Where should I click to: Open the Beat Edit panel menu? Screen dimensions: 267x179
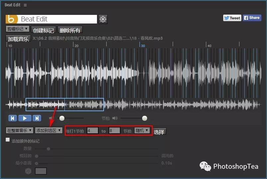pyautogui.click(x=25, y=5)
